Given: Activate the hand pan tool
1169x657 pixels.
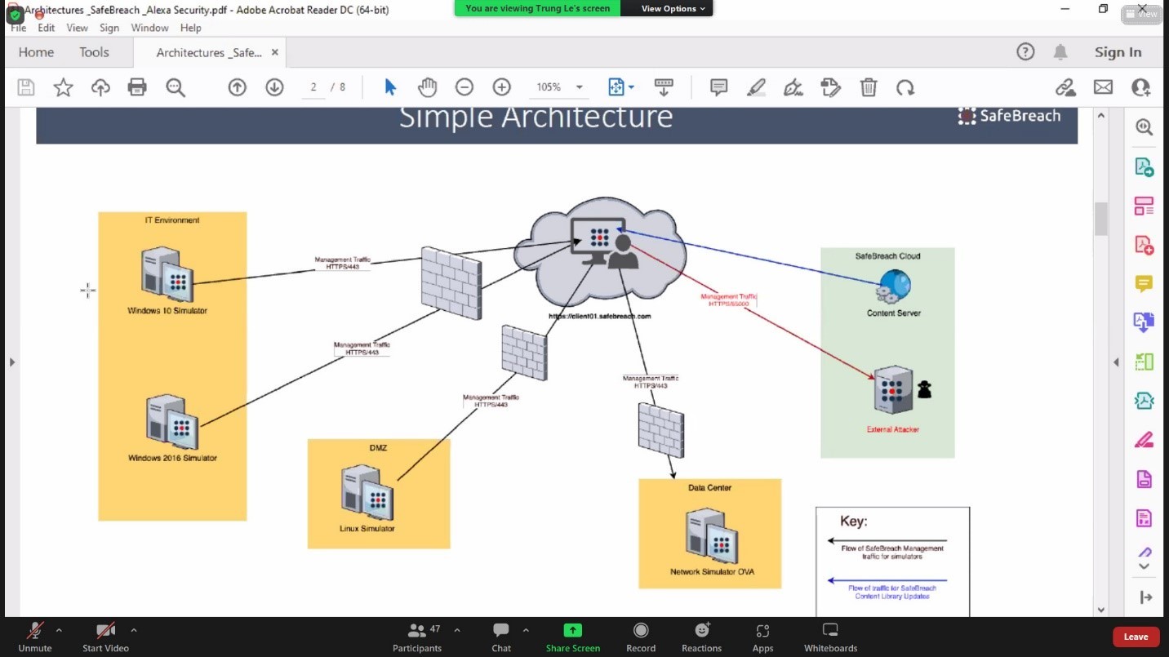Looking at the screenshot, I should point(428,87).
